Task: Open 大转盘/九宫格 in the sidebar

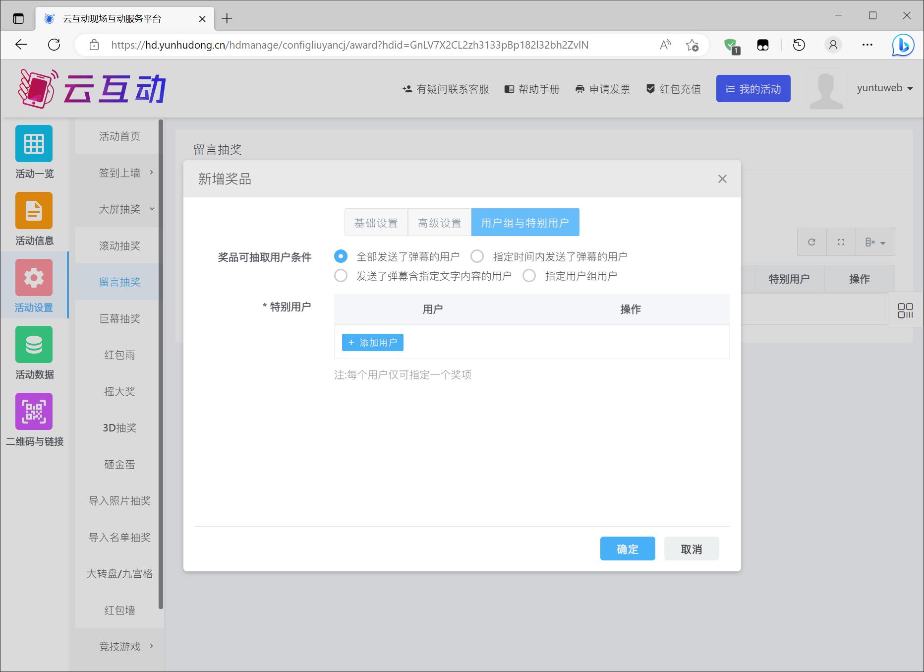Action: click(119, 573)
